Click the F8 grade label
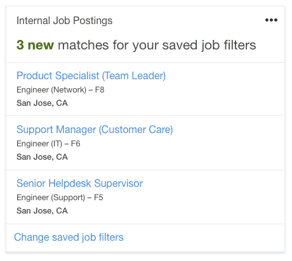292x261 pixels. [100, 90]
